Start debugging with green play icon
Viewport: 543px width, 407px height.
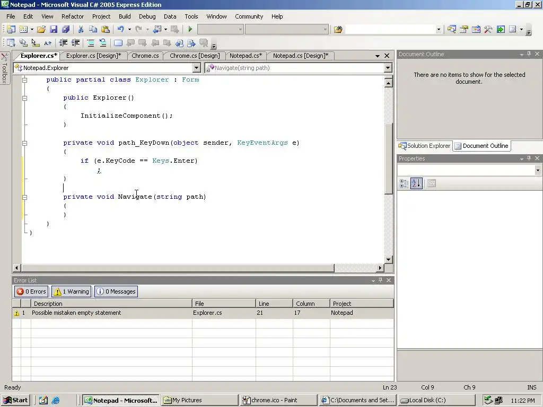click(190, 30)
